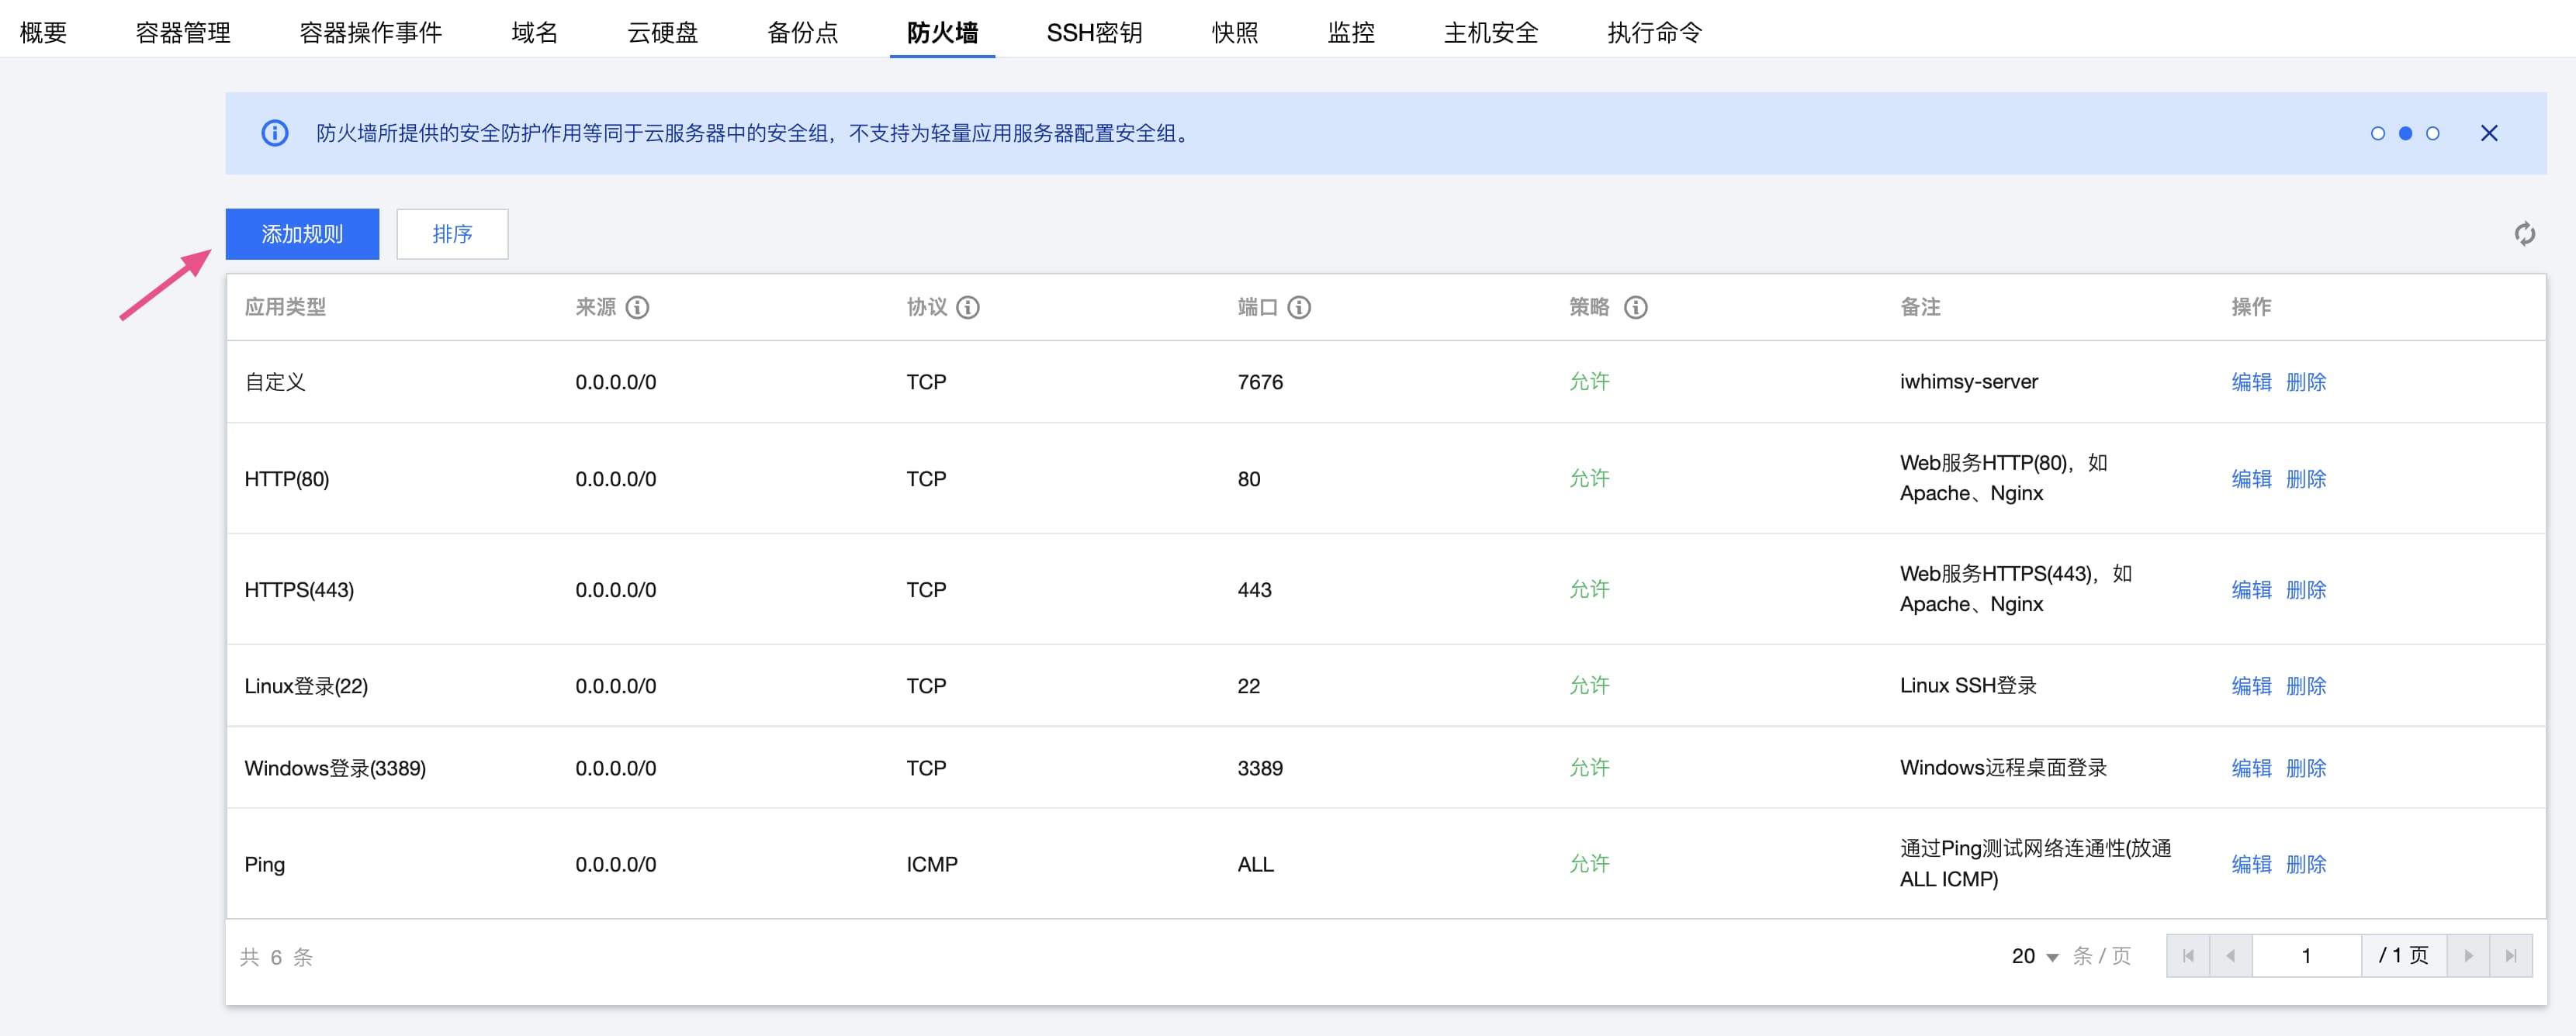The height and width of the screenshot is (1036, 2576).
Task: Select the third banner carousel dot
Action: pyautogui.click(x=2433, y=133)
